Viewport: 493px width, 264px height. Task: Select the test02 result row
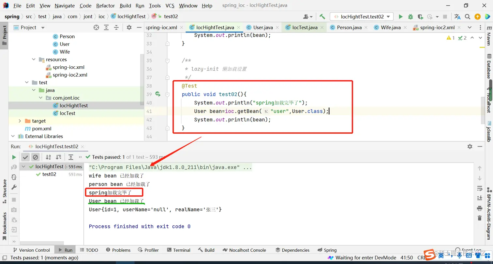[x=52, y=174]
